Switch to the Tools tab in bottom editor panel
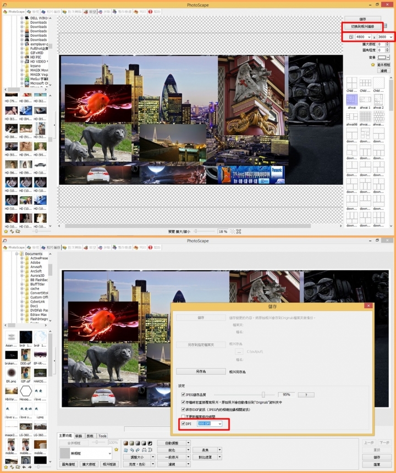Screen dimensions: 396x473 (x=102, y=436)
